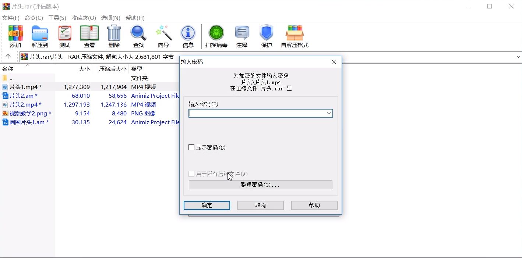
Task: Check 用于所有压缩文件 (Use for all archives)
Action: pyautogui.click(x=191, y=173)
